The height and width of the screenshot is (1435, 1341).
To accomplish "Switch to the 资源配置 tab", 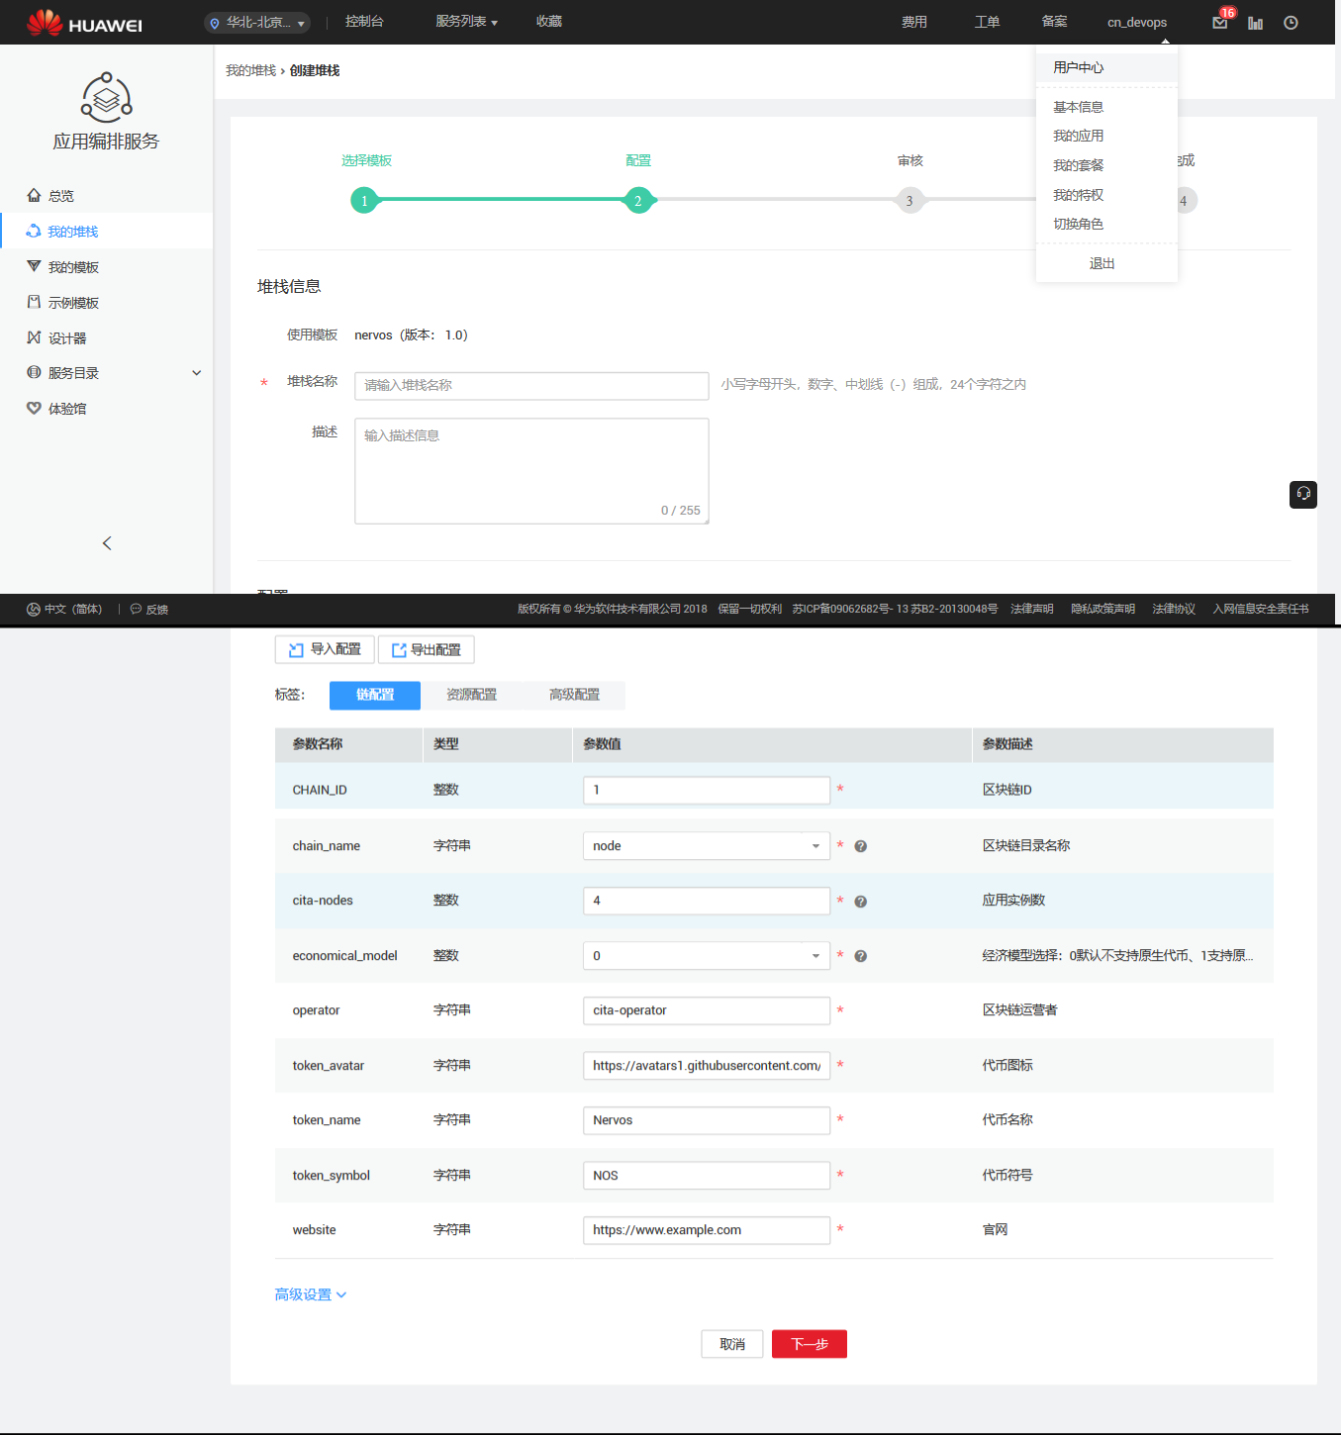I will tap(471, 695).
